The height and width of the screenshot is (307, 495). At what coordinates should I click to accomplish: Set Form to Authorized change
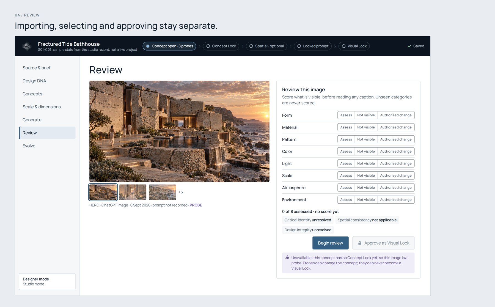[396, 115]
